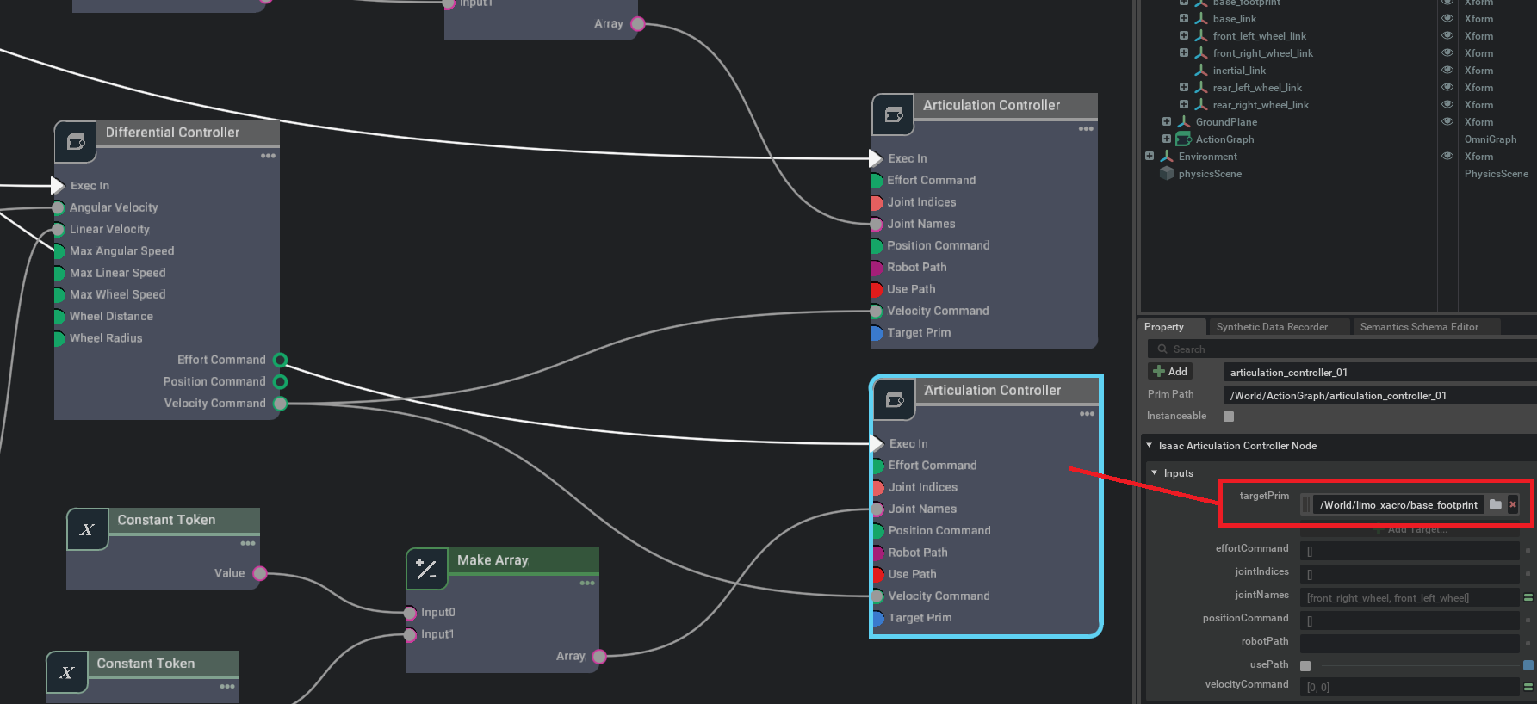
Task: Click the X icon of the Constant Token node with Value output
Action: (x=88, y=529)
